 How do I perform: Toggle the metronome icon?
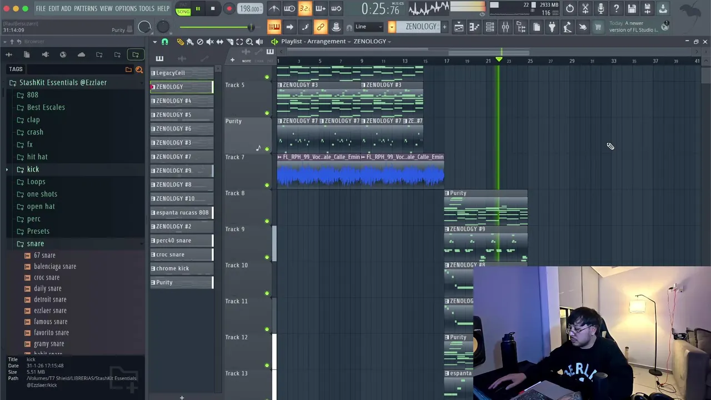coord(274,8)
